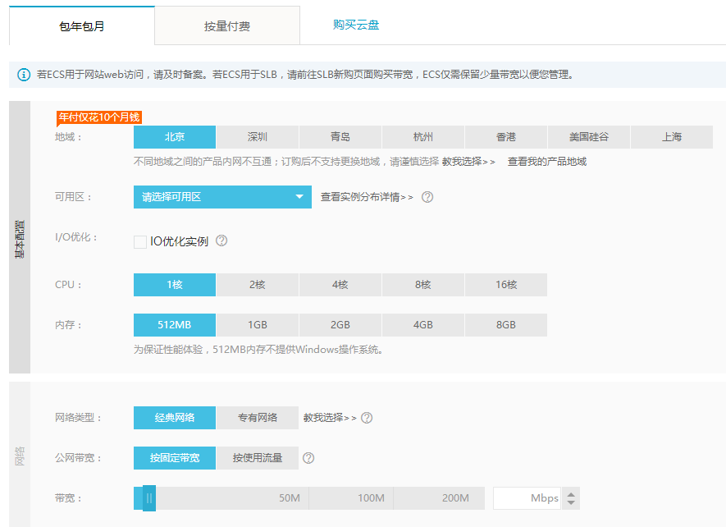Screen dimensions: 726x527
Task: Open the 购买云盘 tab
Action: point(356,25)
